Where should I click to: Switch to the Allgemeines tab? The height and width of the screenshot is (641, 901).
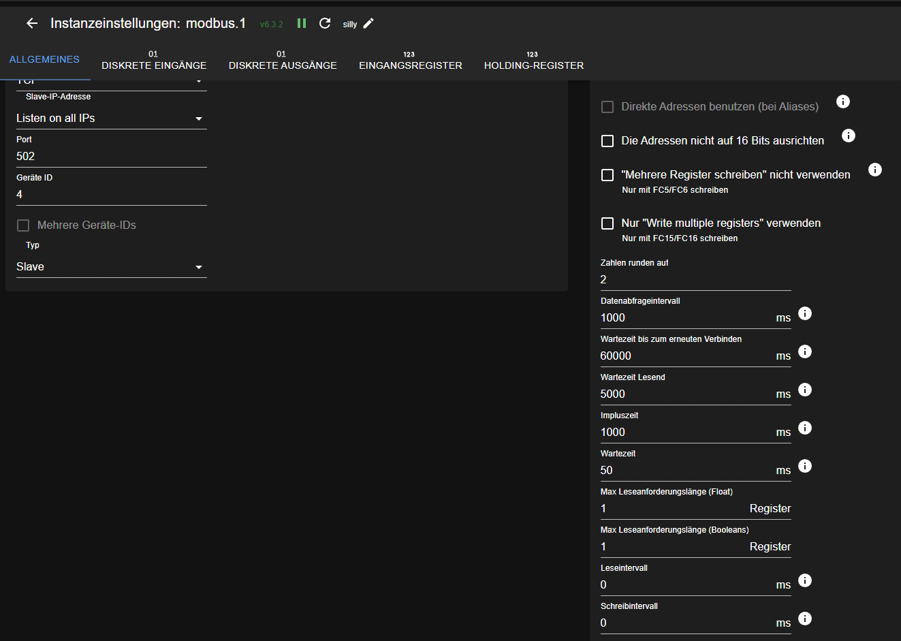point(44,59)
